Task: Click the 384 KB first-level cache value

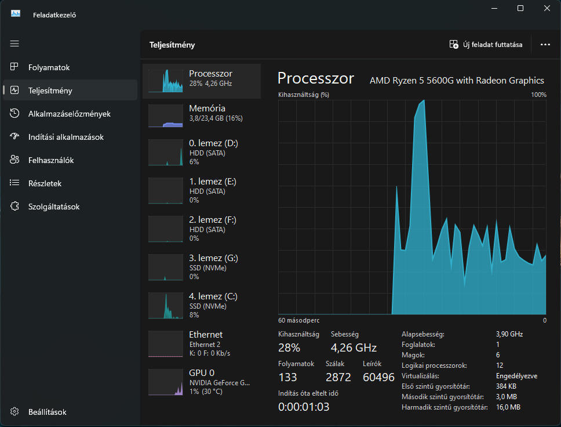Action: pyautogui.click(x=506, y=386)
